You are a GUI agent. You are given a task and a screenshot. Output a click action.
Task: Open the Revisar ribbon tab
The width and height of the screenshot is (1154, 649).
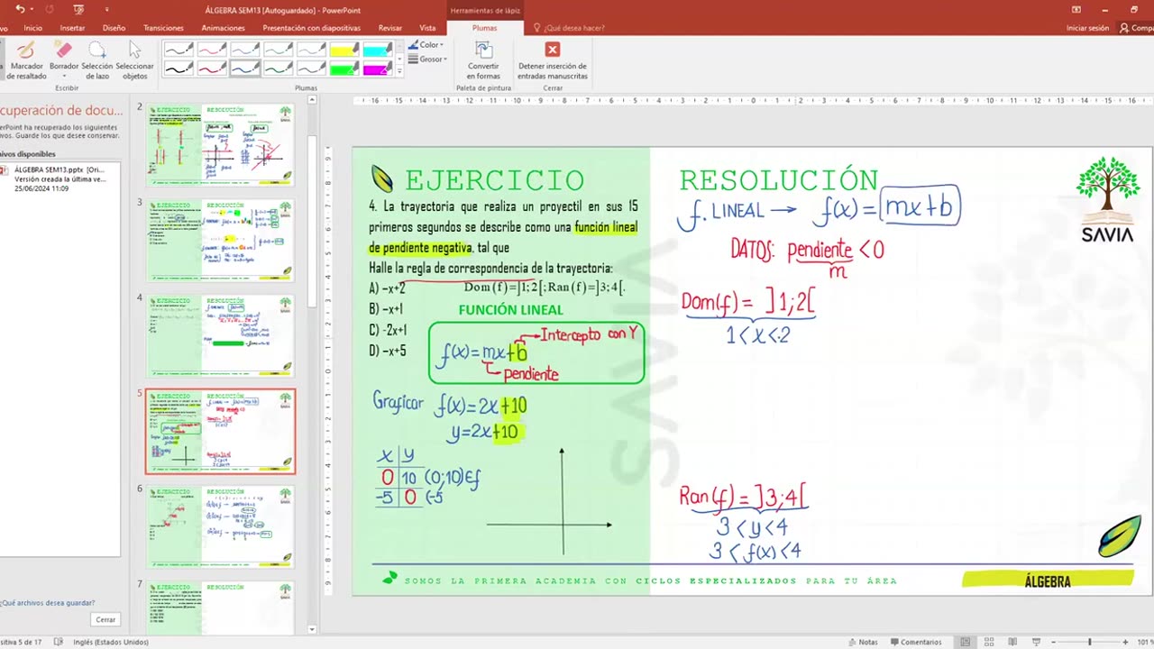[x=390, y=28]
